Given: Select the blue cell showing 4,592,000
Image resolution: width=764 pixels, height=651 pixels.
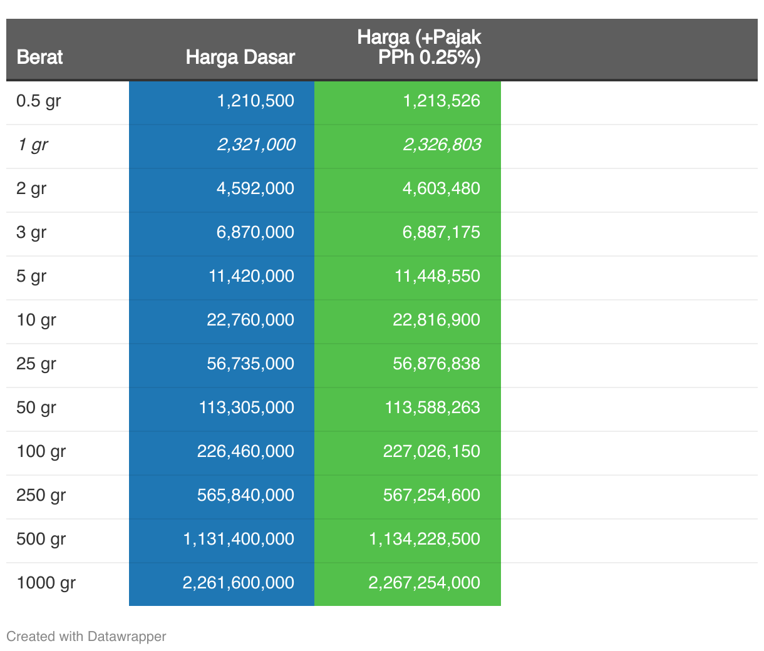Looking at the screenshot, I should click(255, 188).
